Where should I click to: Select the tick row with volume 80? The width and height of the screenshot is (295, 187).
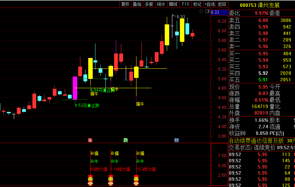coord(262,179)
